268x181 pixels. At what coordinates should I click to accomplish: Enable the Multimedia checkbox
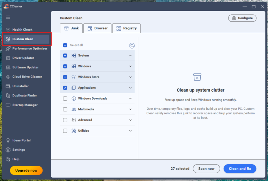(x=65, y=109)
